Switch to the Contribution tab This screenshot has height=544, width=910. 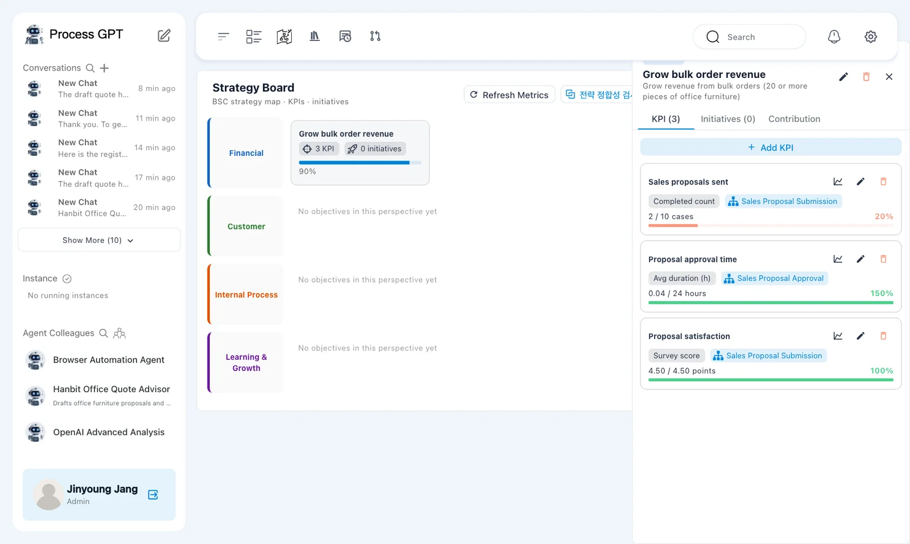pyautogui.click(x=795, y=119)
